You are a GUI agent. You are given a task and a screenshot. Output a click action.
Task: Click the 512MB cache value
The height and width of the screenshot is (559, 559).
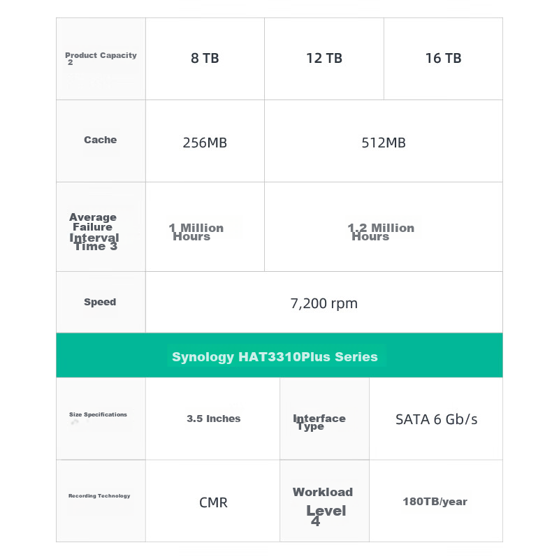coord(384,143)
